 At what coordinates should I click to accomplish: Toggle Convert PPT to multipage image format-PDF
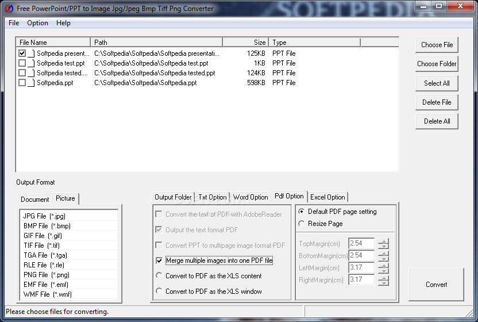(x=159, y=245)
